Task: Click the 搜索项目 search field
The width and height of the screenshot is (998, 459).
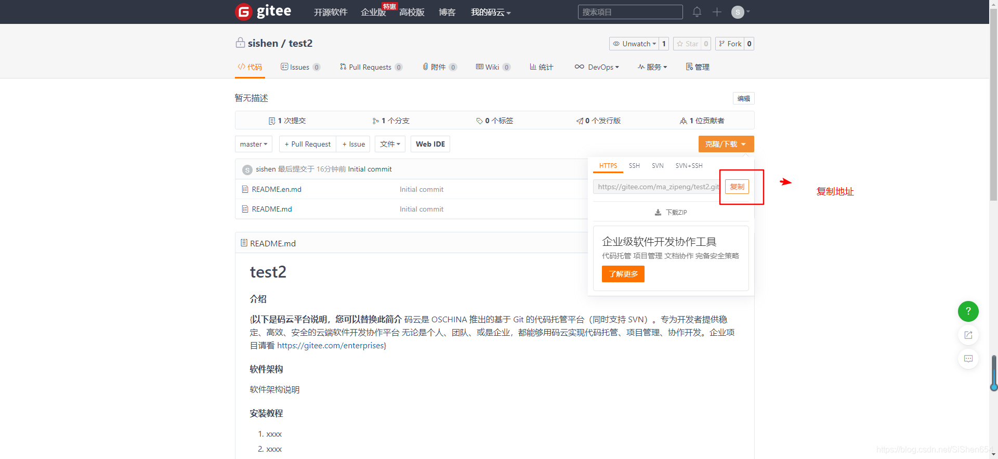Action: tap(630, 12)
